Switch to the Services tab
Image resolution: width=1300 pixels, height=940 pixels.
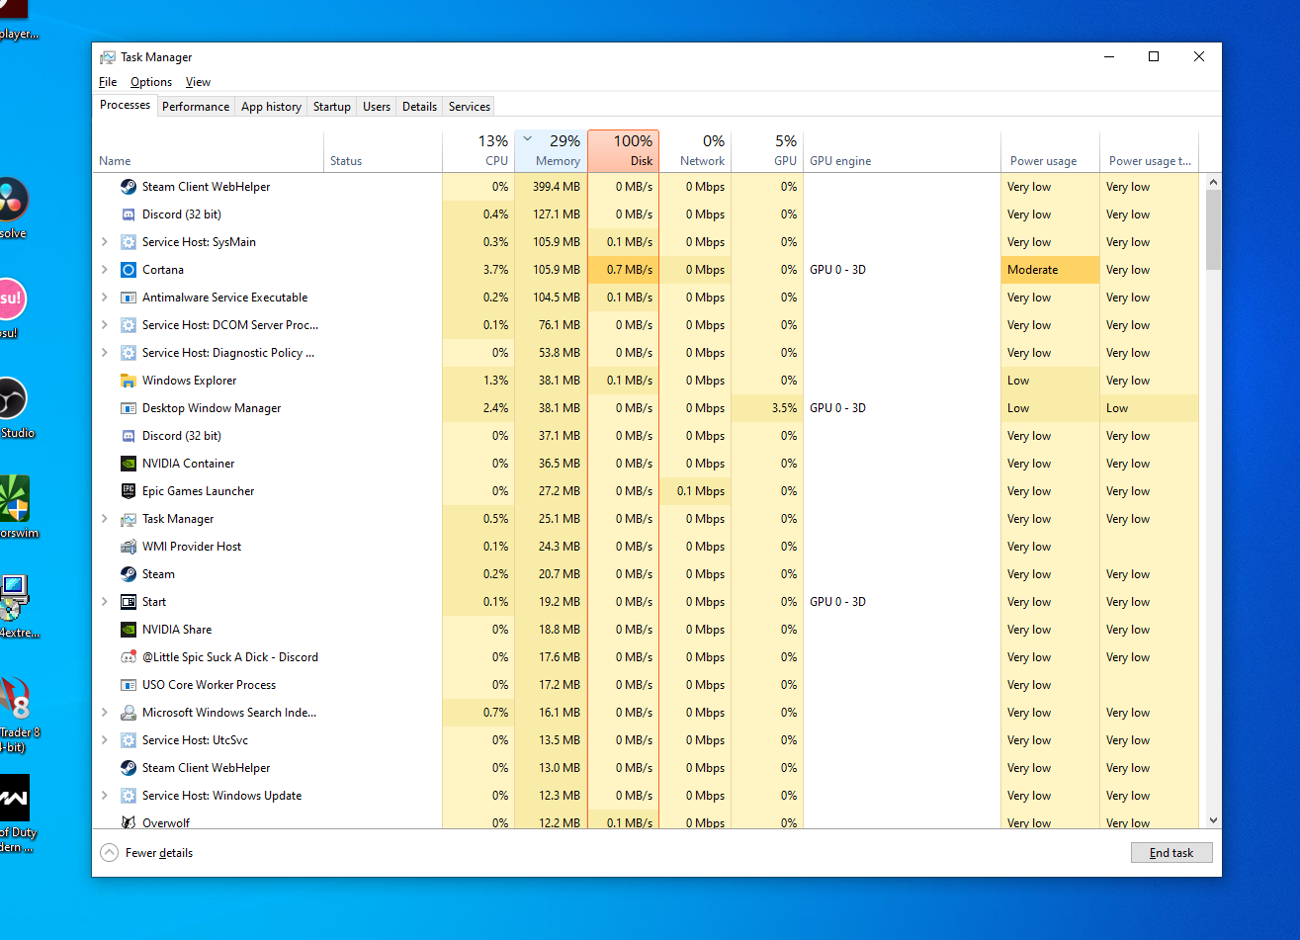pyautogui.click(x=470, y=107)
